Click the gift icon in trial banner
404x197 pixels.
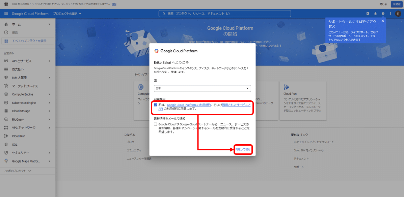pyautogui.click(x=6, y=4)
